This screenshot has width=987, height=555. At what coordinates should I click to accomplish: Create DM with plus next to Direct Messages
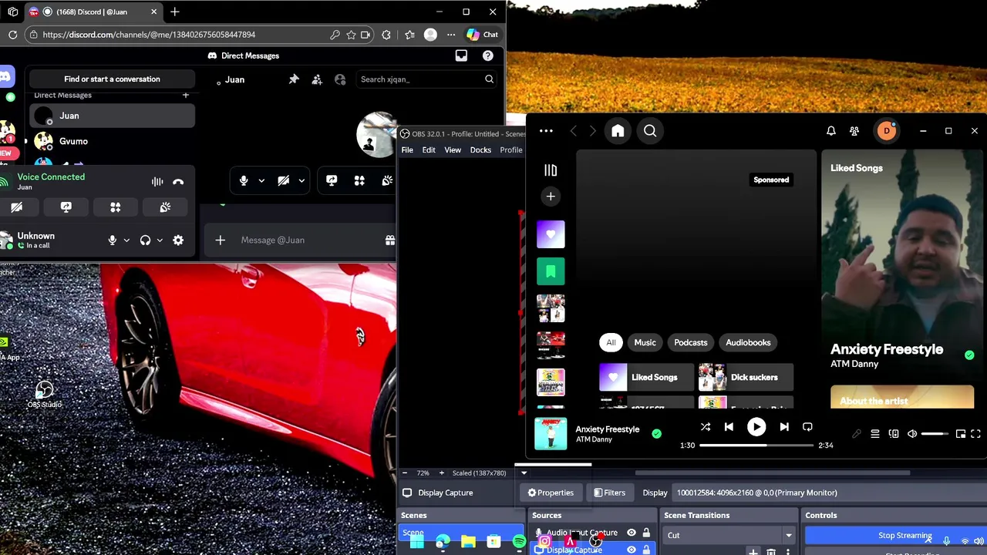185,95
